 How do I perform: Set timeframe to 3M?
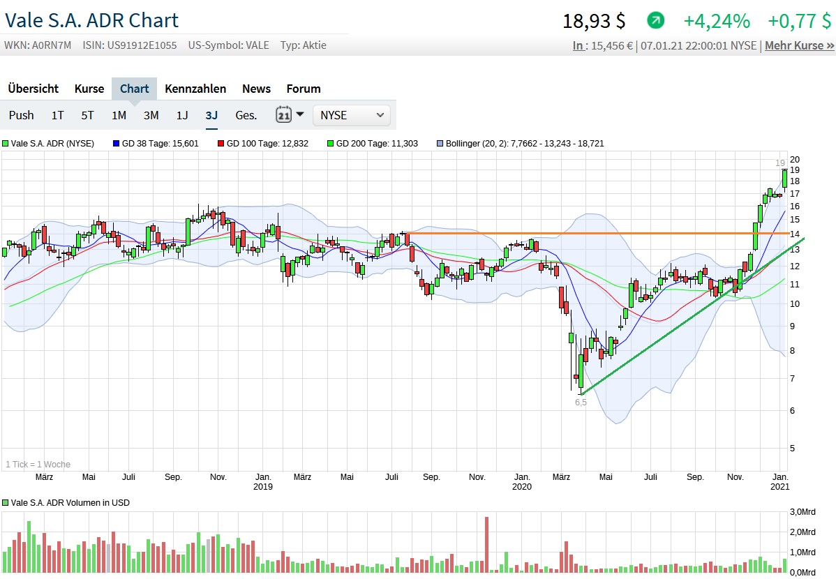pyautogui.click(x=151, y=115)
